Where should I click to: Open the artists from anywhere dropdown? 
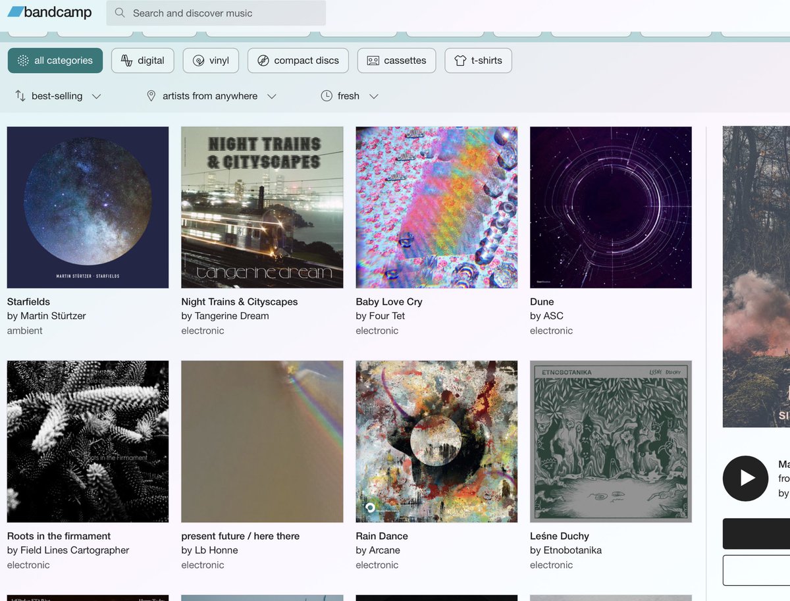211,96
